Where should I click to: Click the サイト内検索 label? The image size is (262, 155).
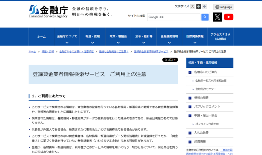coord(136,16)
